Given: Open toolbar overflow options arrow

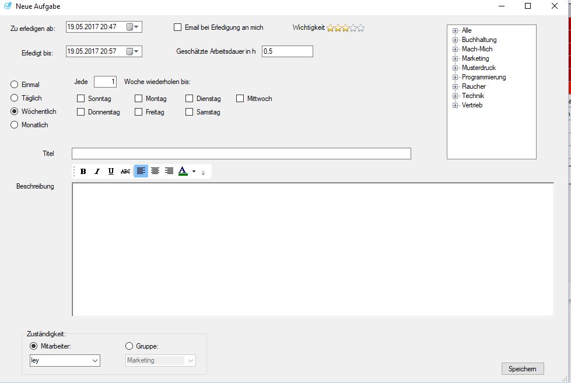Looking at the screenshot, I should point(203,173).
